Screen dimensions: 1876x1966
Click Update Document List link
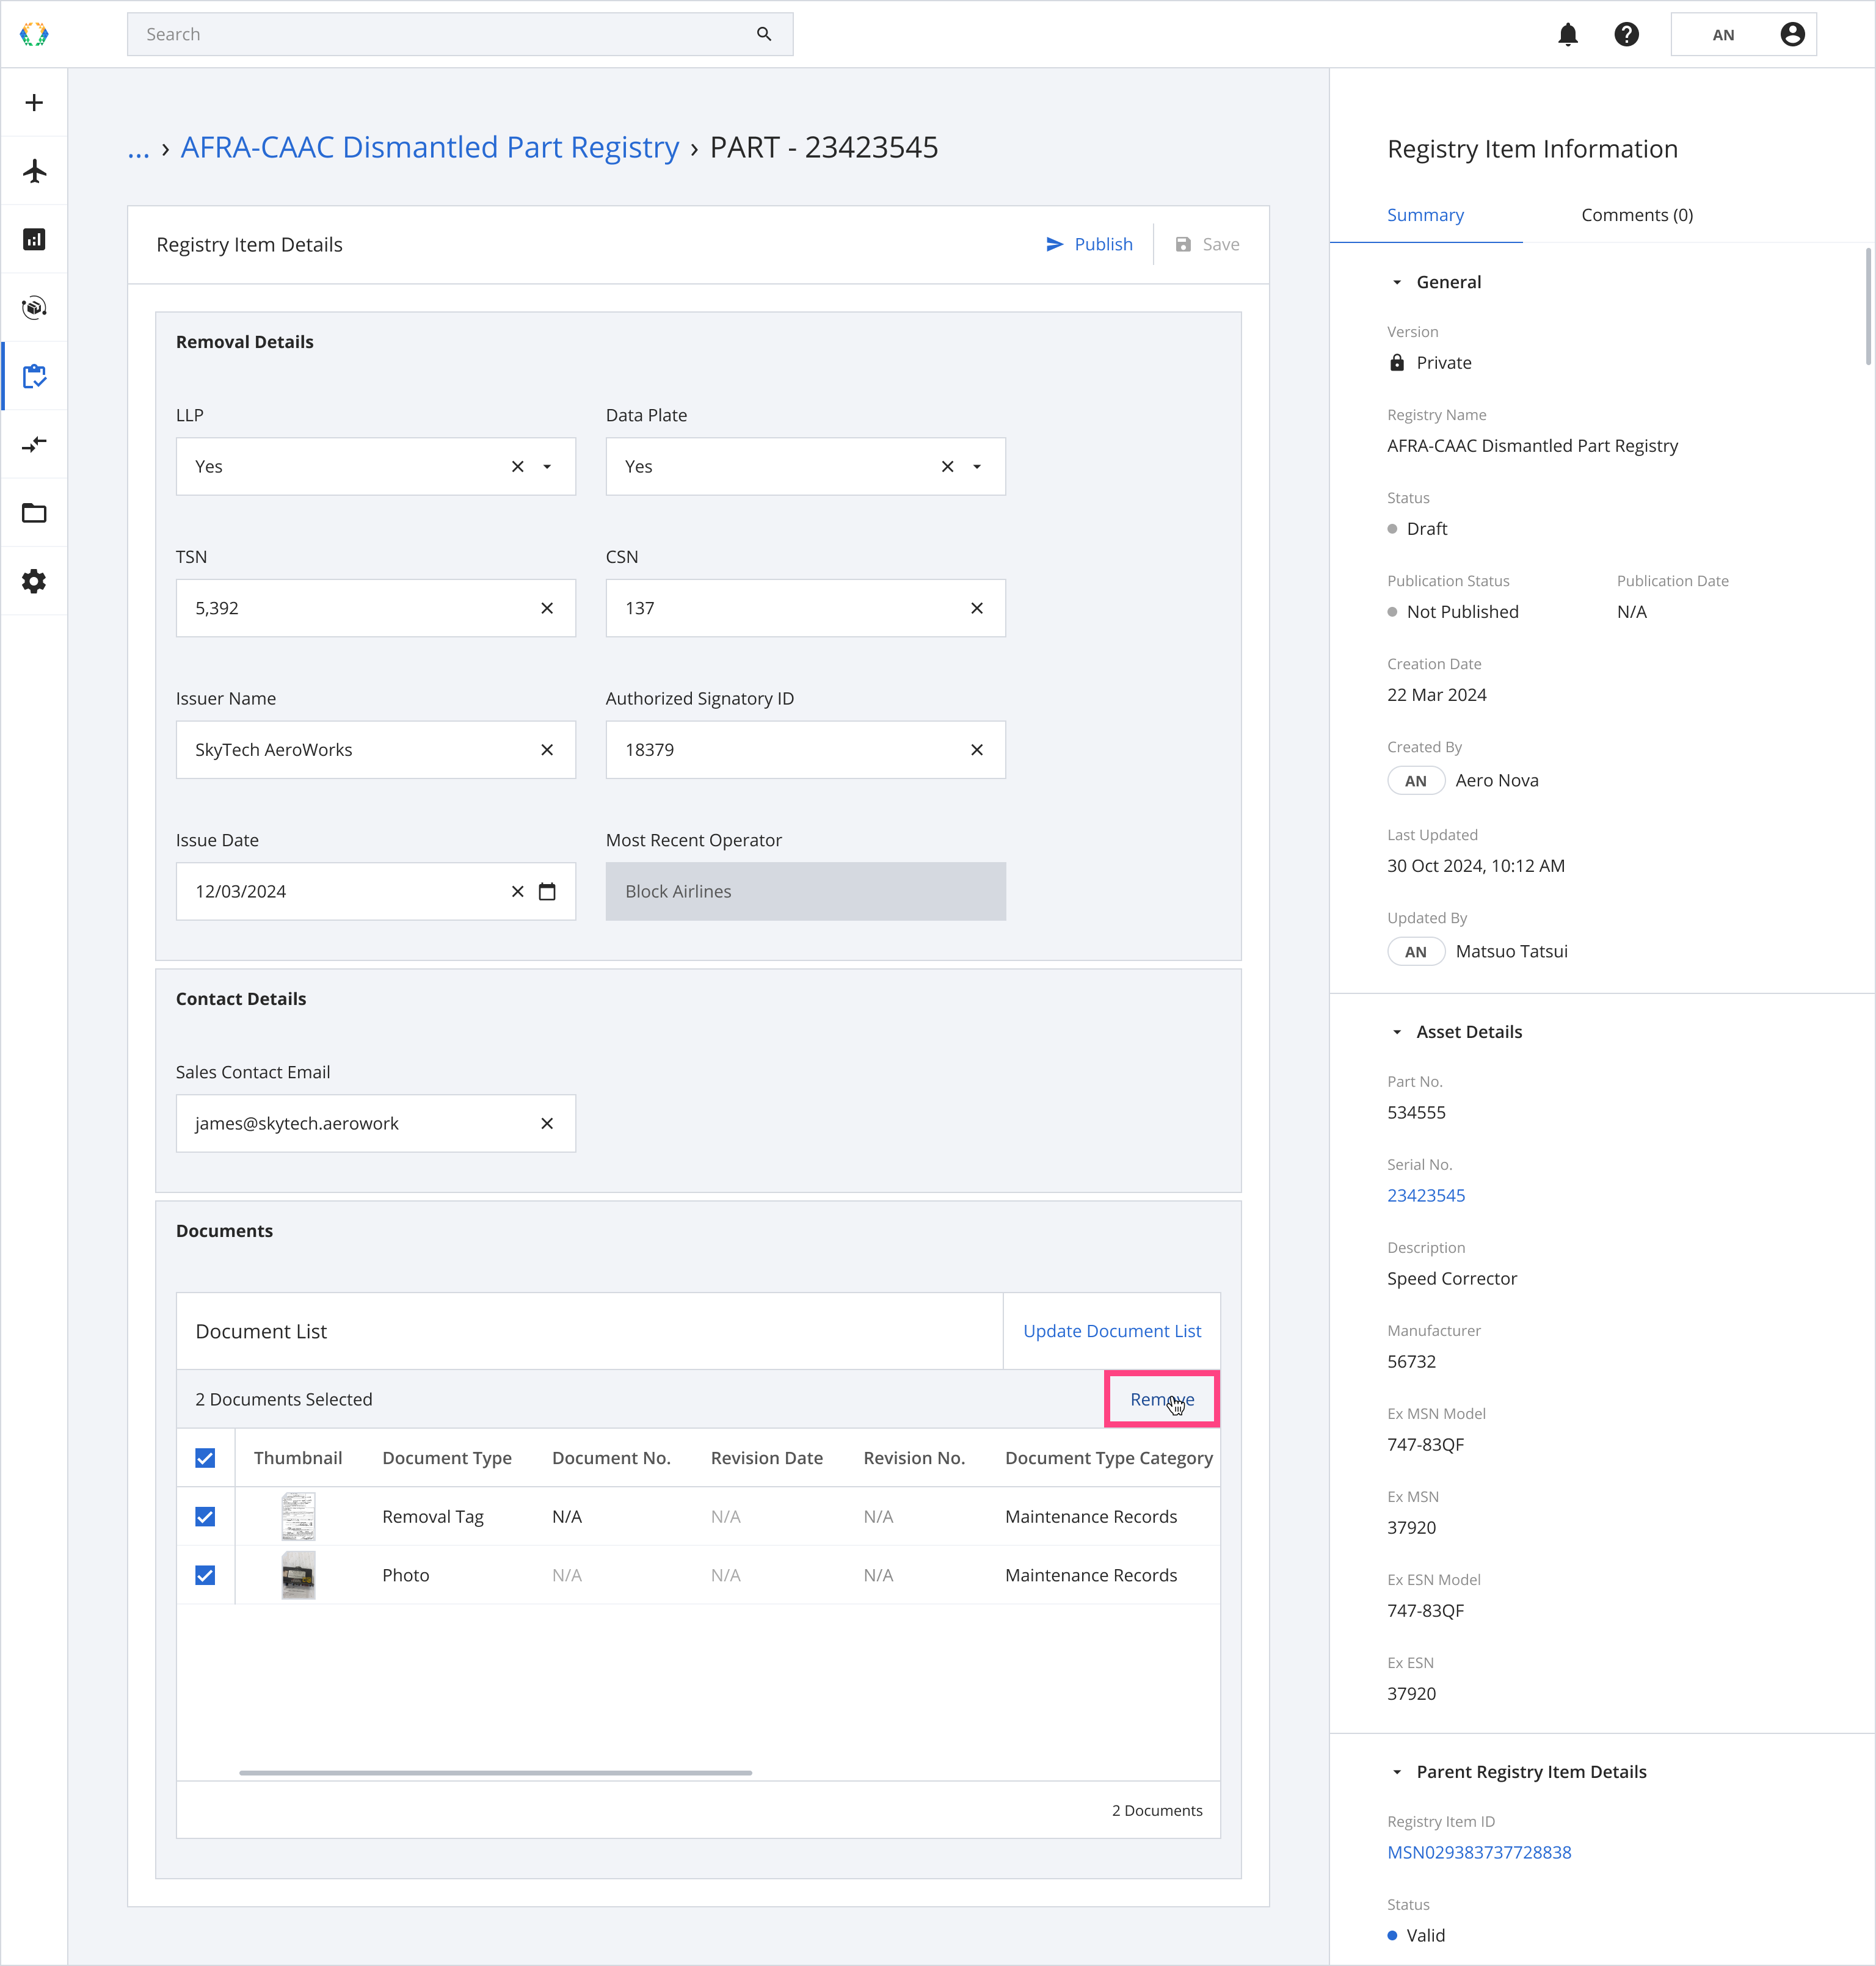(1111, 1331)
